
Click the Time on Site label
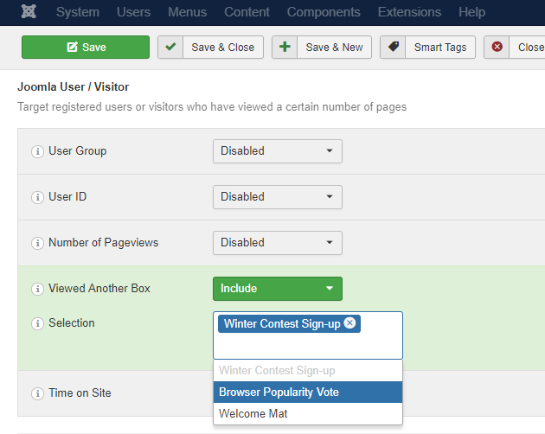(80, 393)
